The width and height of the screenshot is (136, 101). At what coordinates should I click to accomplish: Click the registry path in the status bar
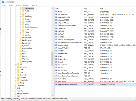coord(34,99)
